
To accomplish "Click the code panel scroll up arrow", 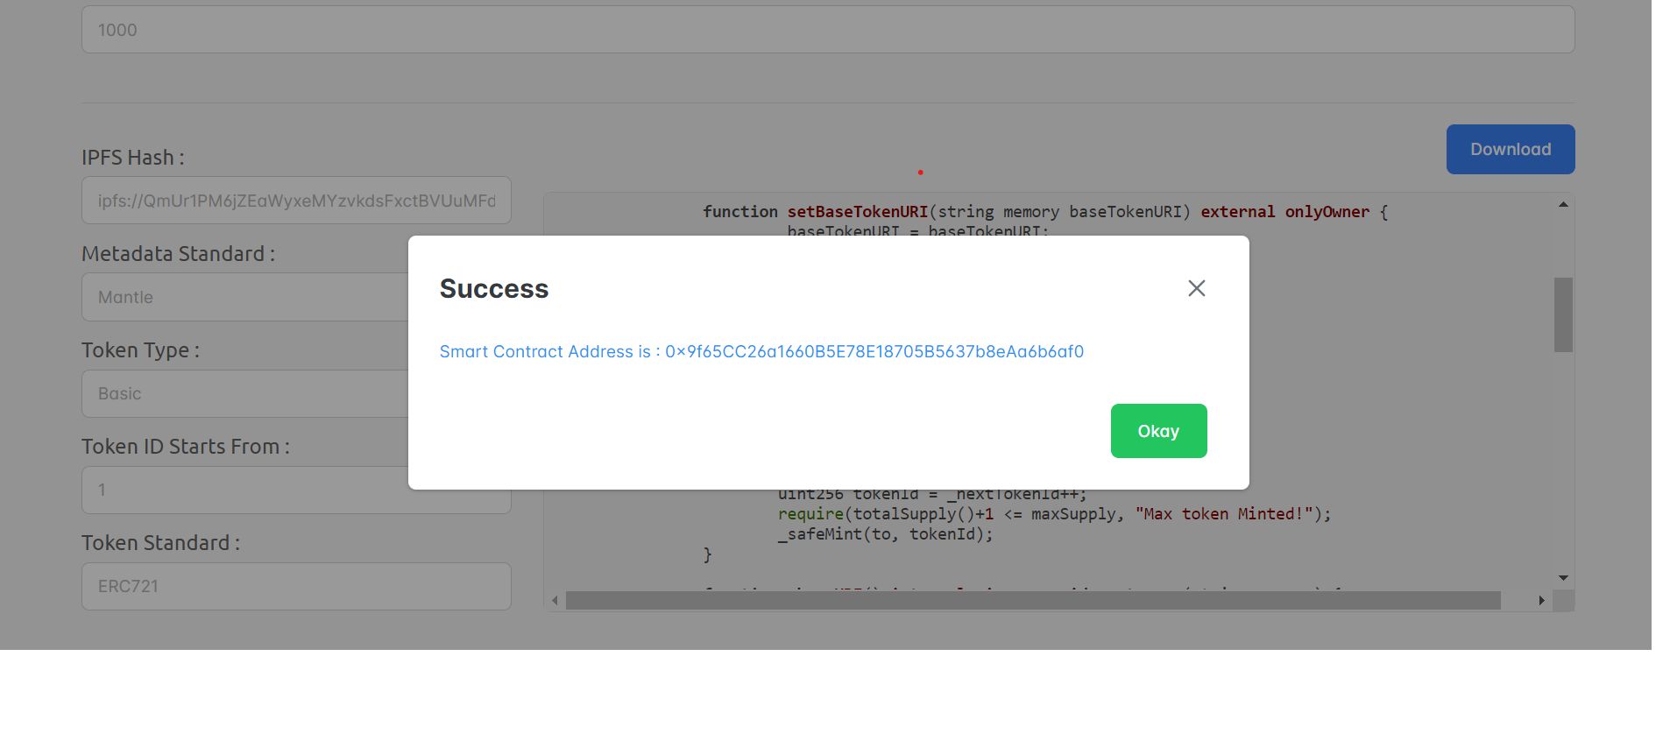I will click(1563, 204).
